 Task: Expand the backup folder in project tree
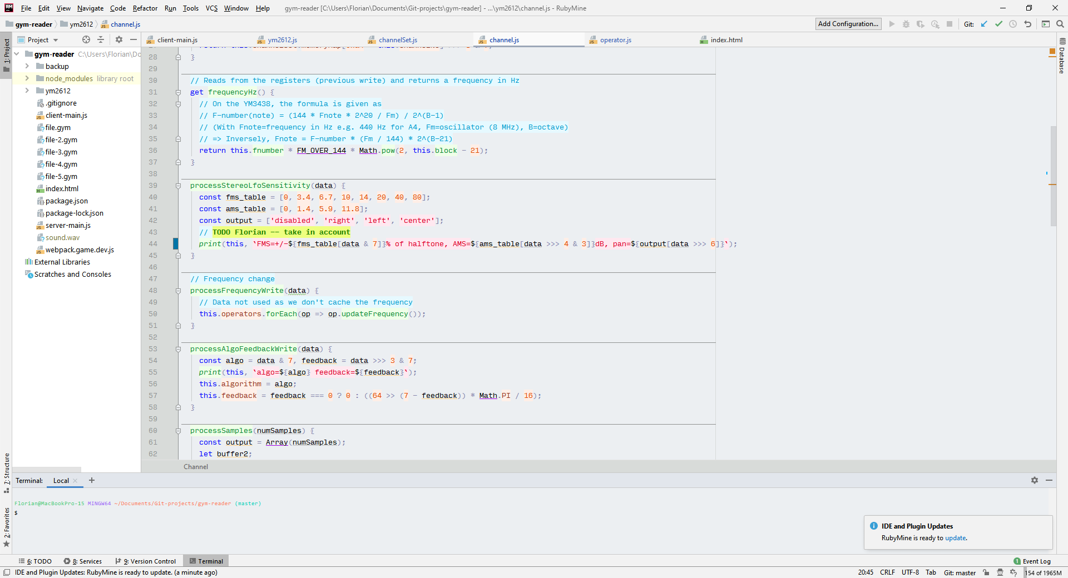[27, 66]
